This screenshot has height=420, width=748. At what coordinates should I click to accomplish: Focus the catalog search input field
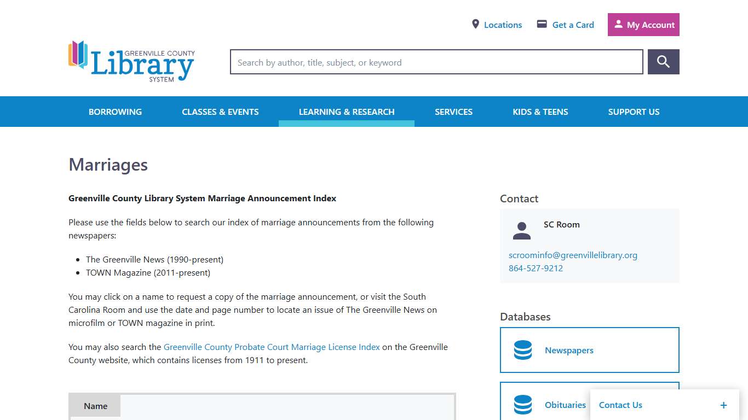click(436, 62)
